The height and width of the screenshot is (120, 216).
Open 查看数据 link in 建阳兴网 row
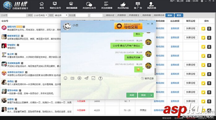tap(175, 28)
